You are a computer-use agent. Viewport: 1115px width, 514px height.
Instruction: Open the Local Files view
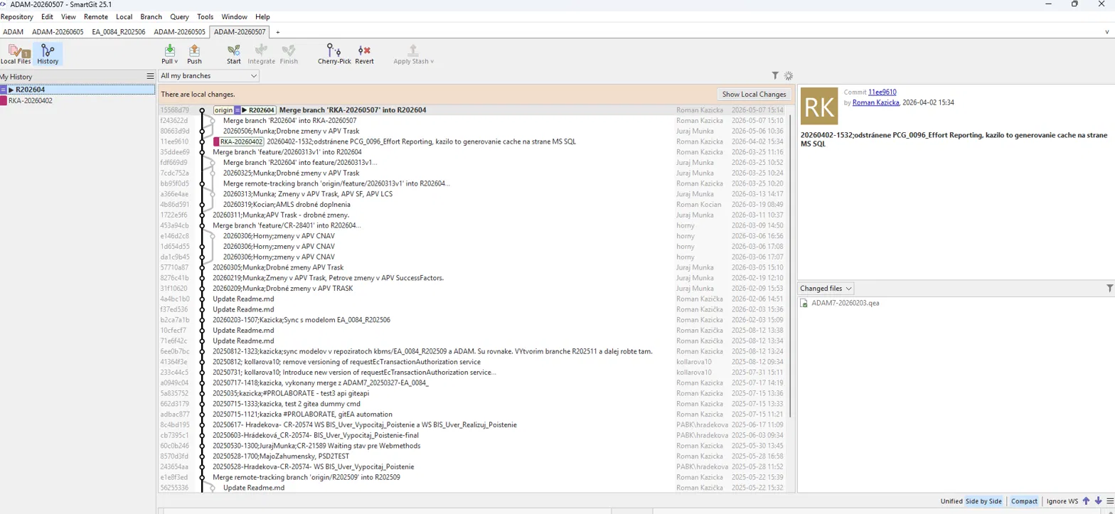coord(16,54)
